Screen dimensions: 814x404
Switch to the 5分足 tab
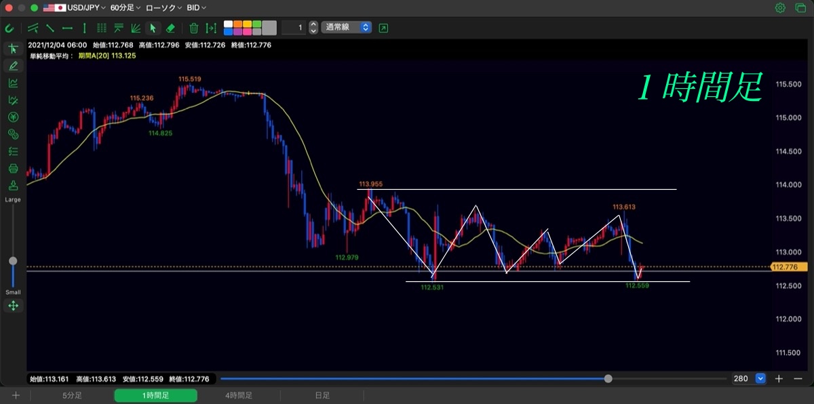(72, 395)
